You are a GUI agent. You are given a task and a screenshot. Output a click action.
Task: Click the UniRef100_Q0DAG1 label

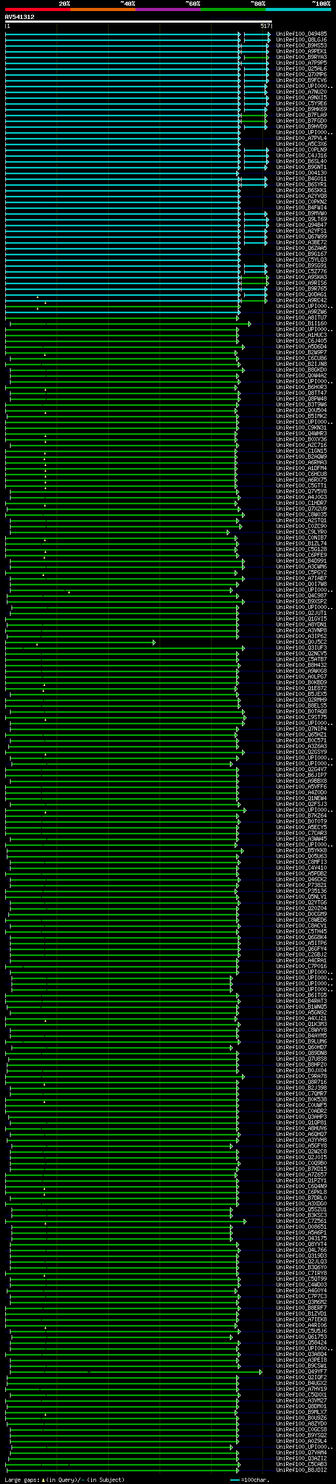301,294
